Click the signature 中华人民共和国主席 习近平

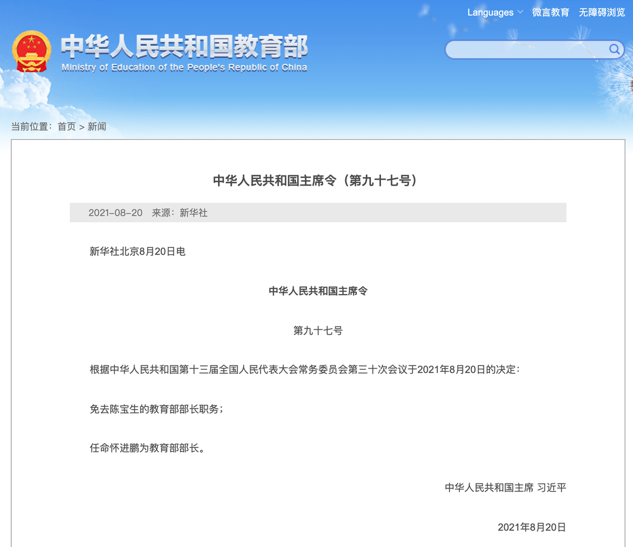click(505, 488)
